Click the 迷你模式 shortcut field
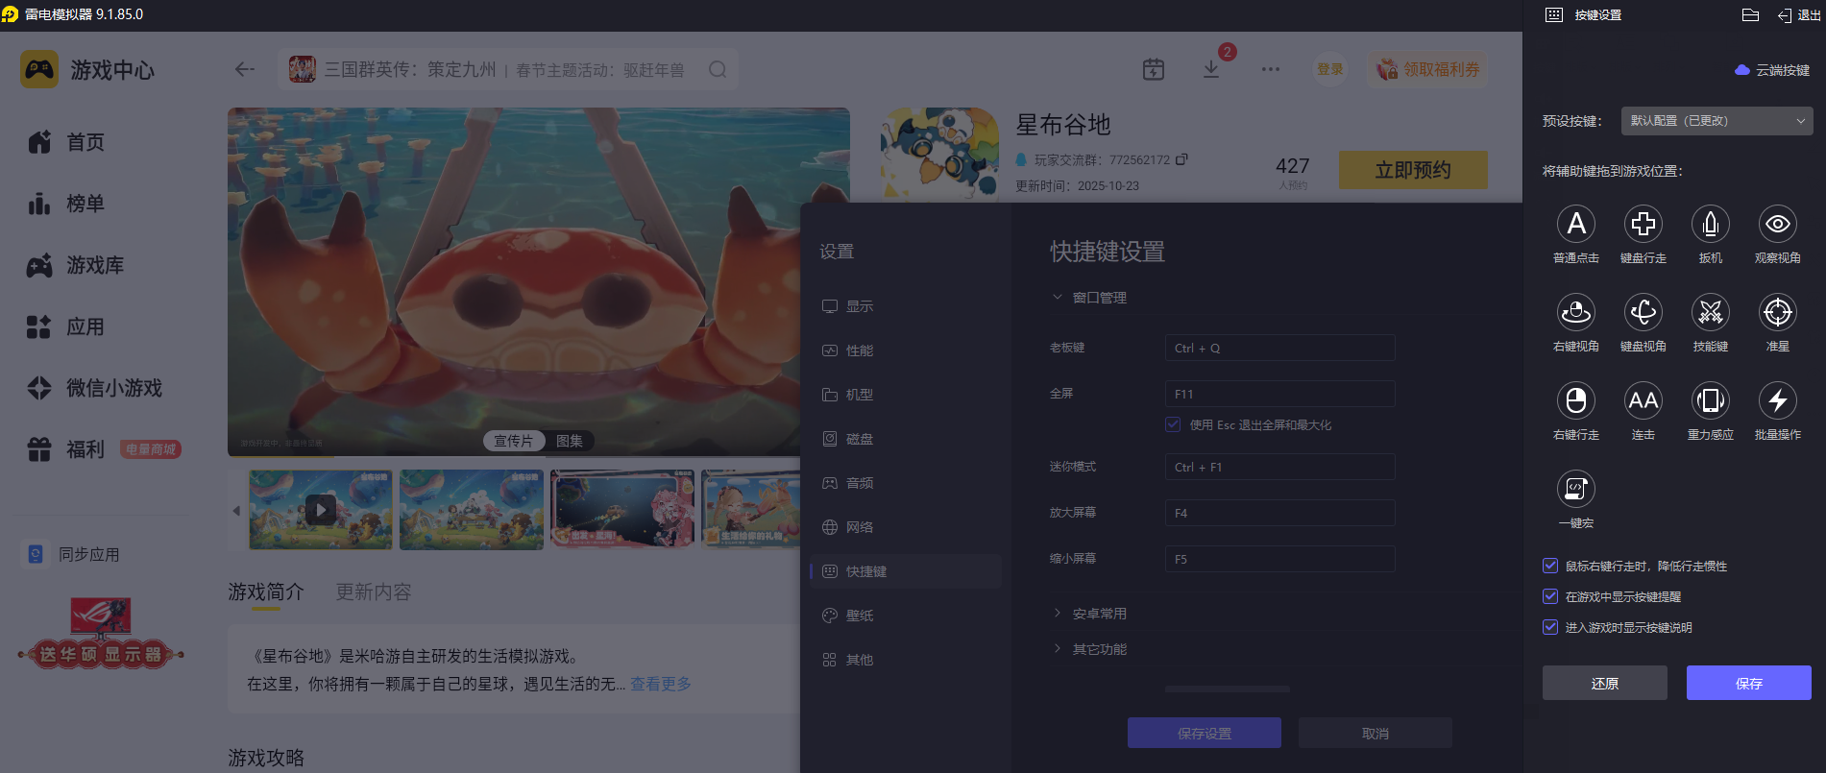 pos(1279,467)
